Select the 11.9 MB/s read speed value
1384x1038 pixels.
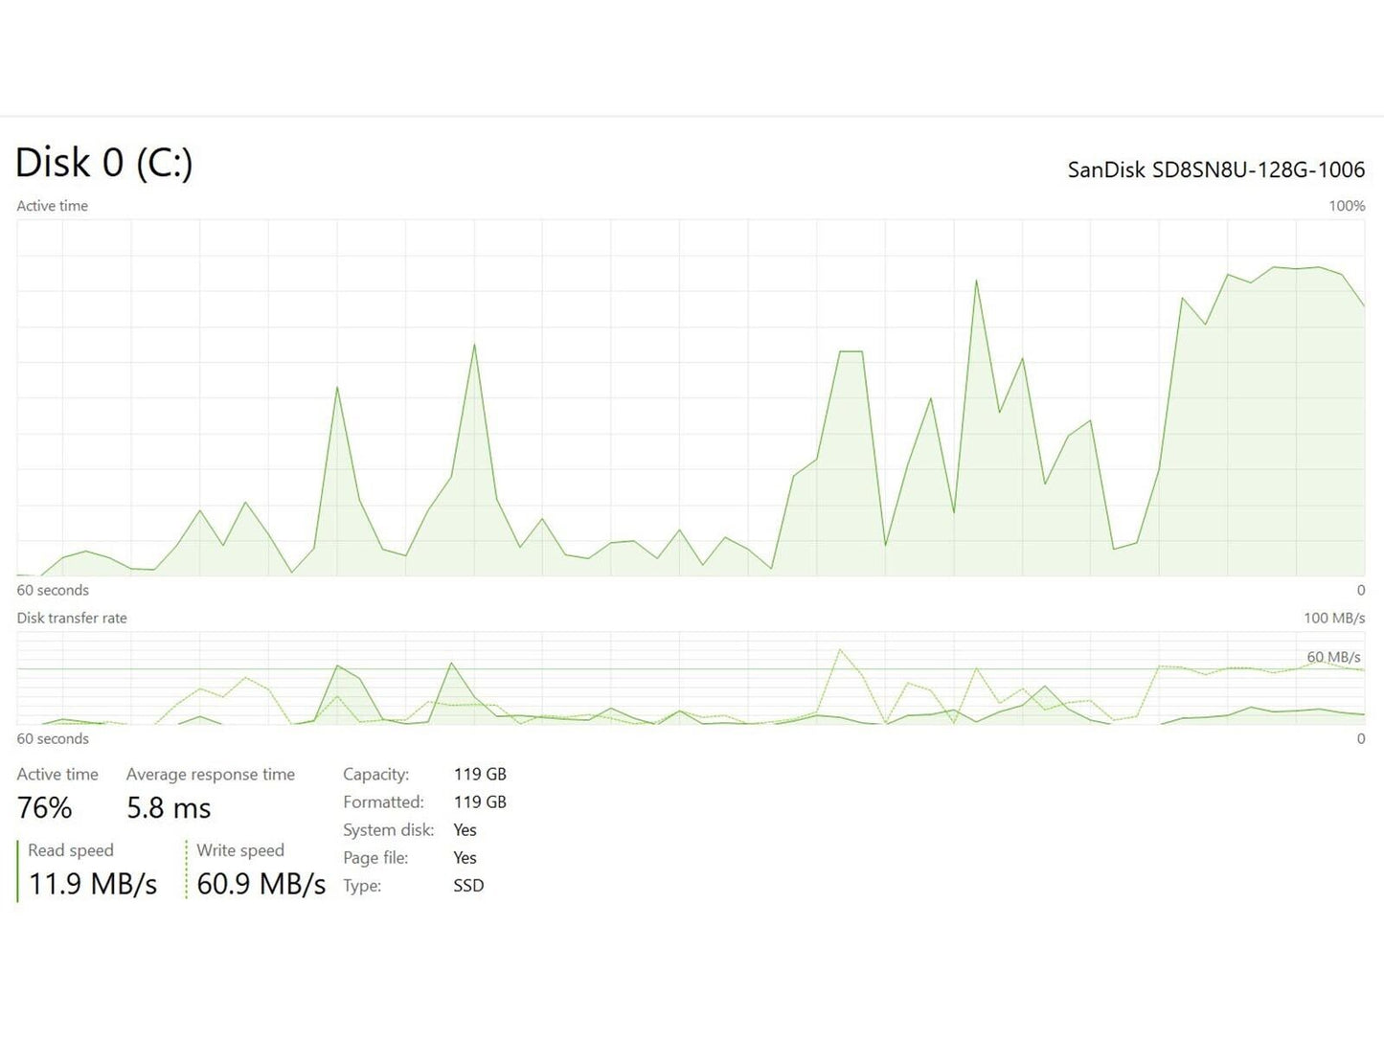(x=93, y=884)
